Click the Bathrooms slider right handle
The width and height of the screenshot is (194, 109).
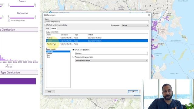click(35, 18)
